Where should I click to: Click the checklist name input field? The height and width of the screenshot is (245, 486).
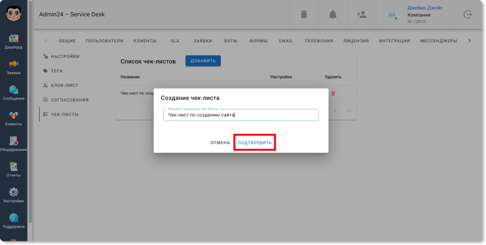tap(241, 115)
